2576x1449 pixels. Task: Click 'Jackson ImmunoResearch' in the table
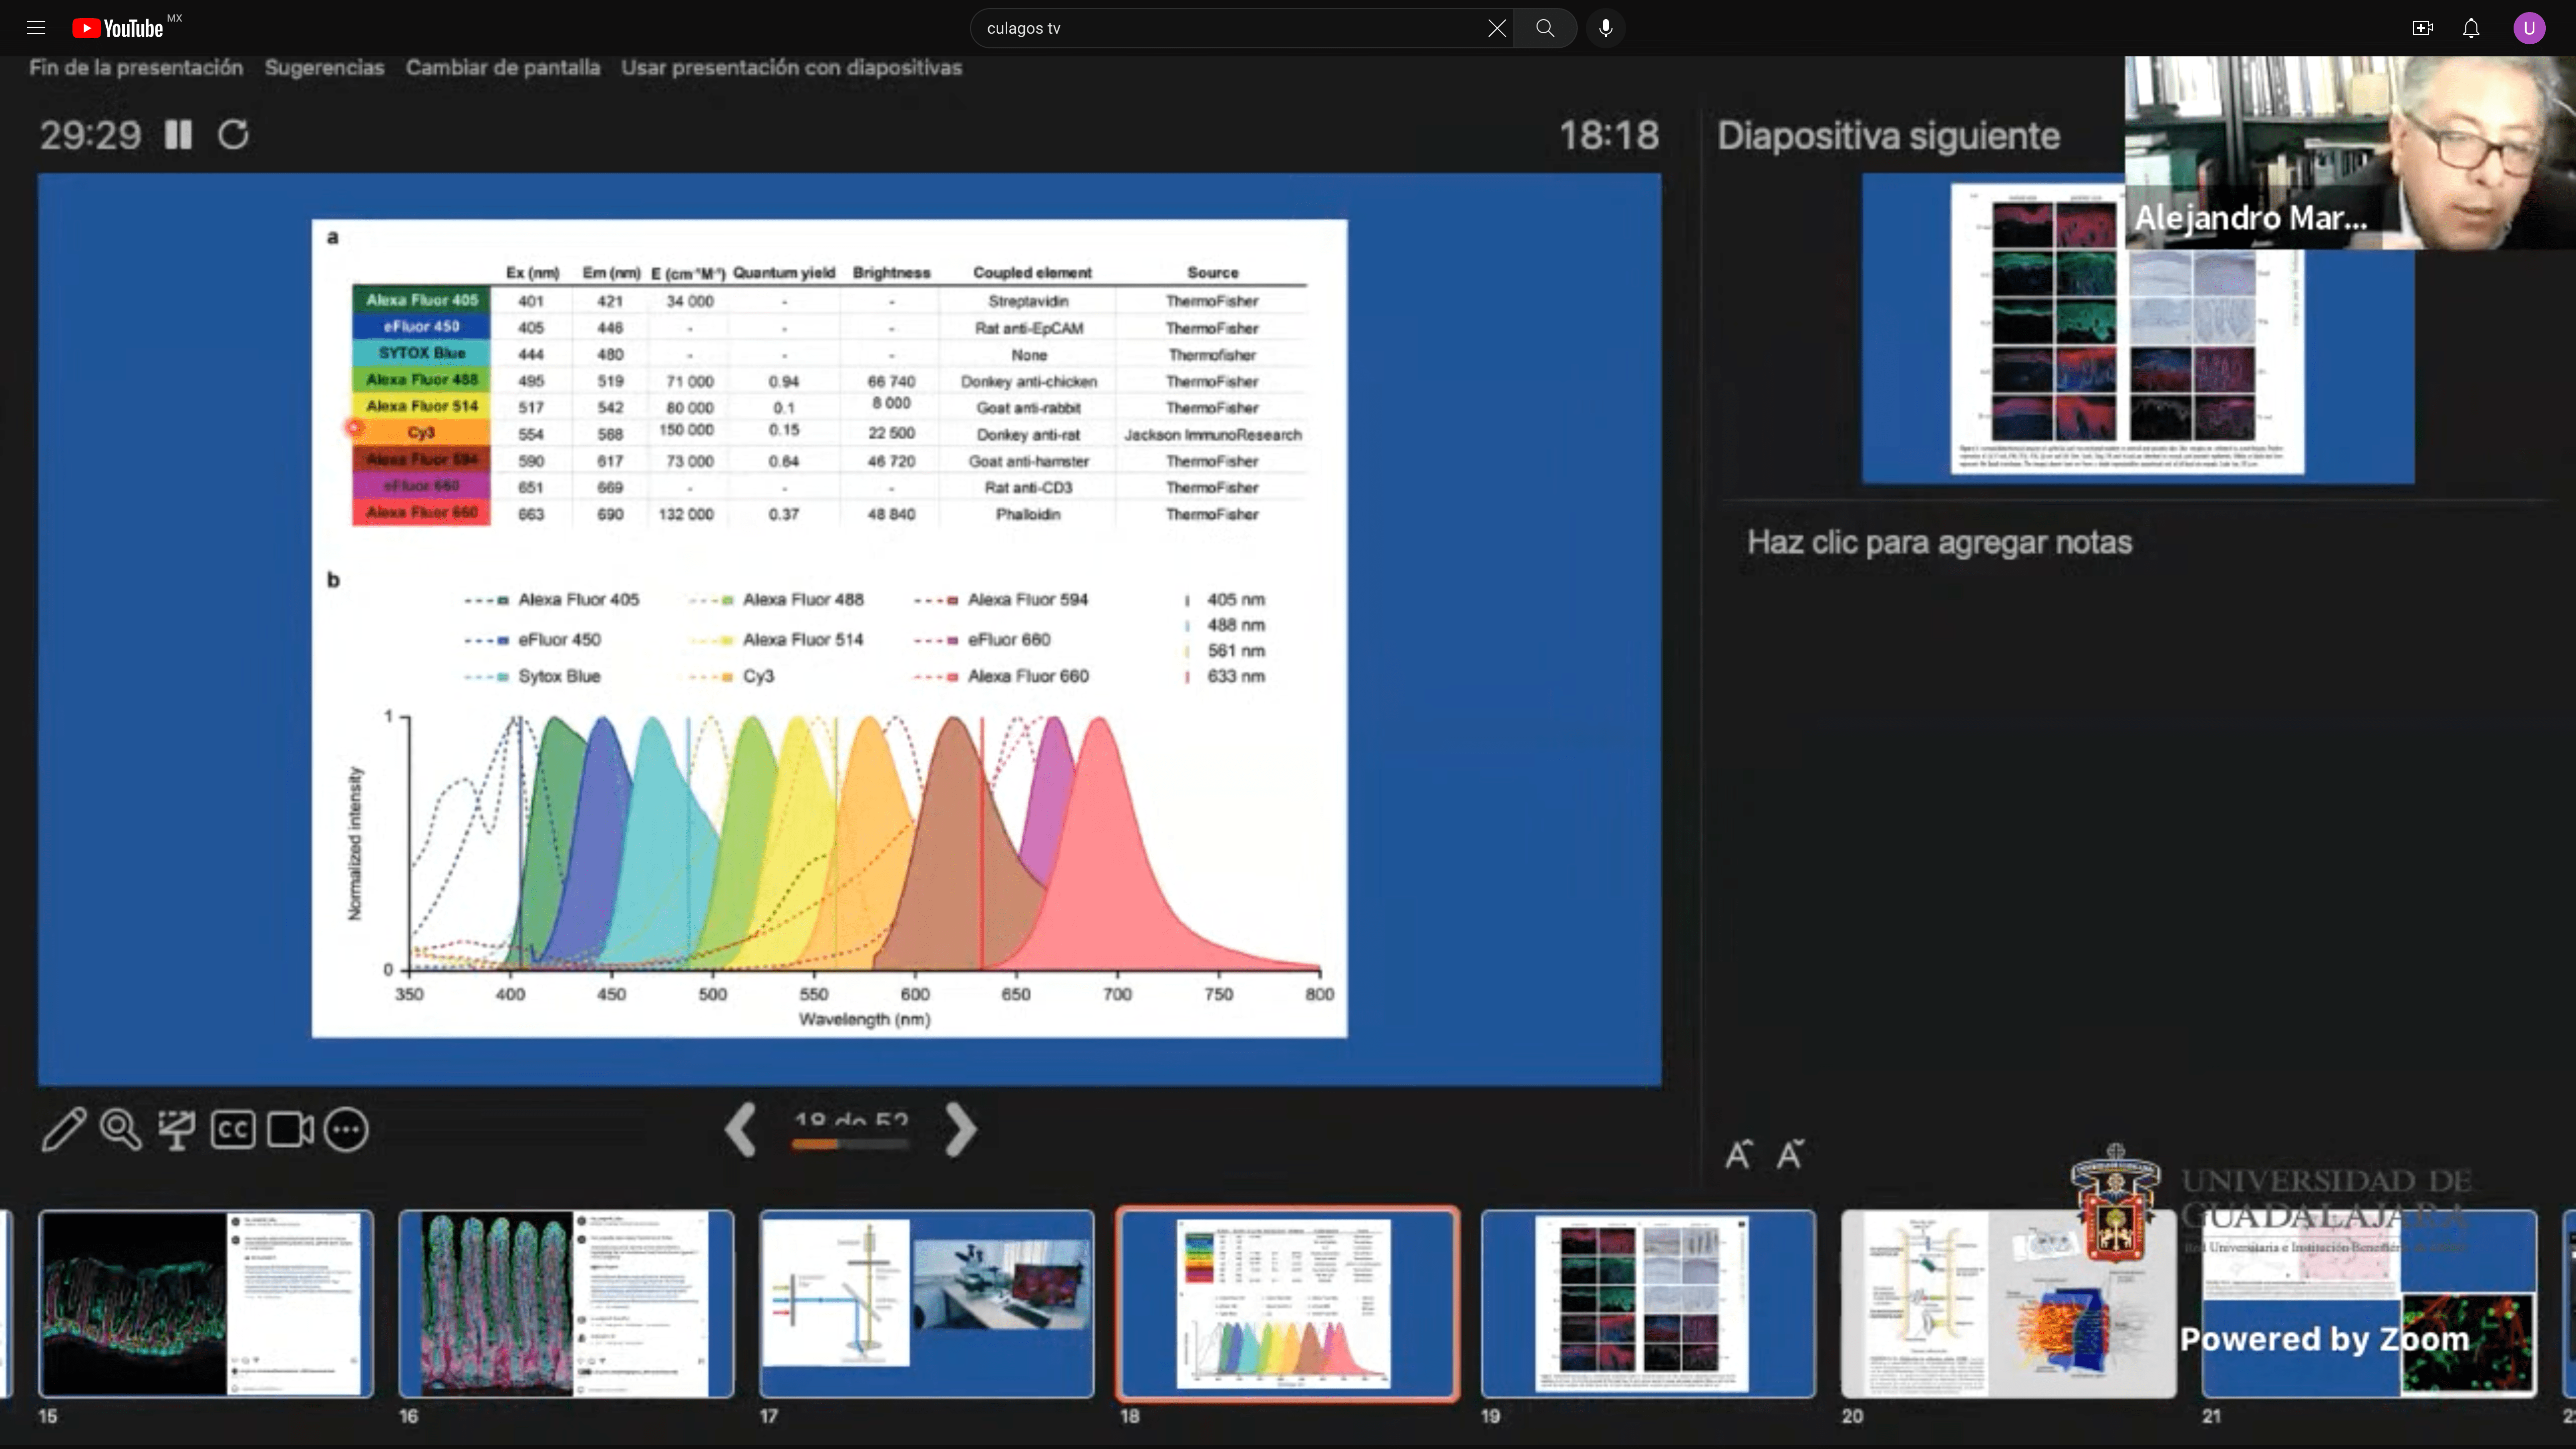click(x=1212, y=435)
